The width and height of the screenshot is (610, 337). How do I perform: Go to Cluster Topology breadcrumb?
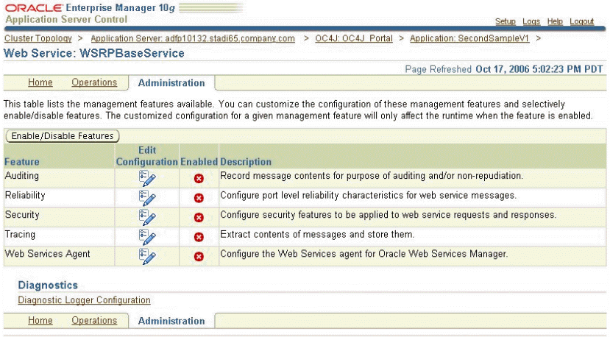click(x=38, y=38)
